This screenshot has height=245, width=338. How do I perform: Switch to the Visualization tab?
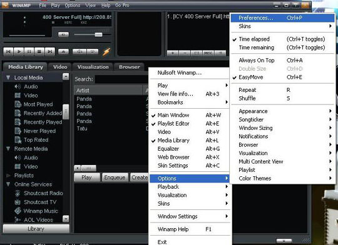click(93, 67)
